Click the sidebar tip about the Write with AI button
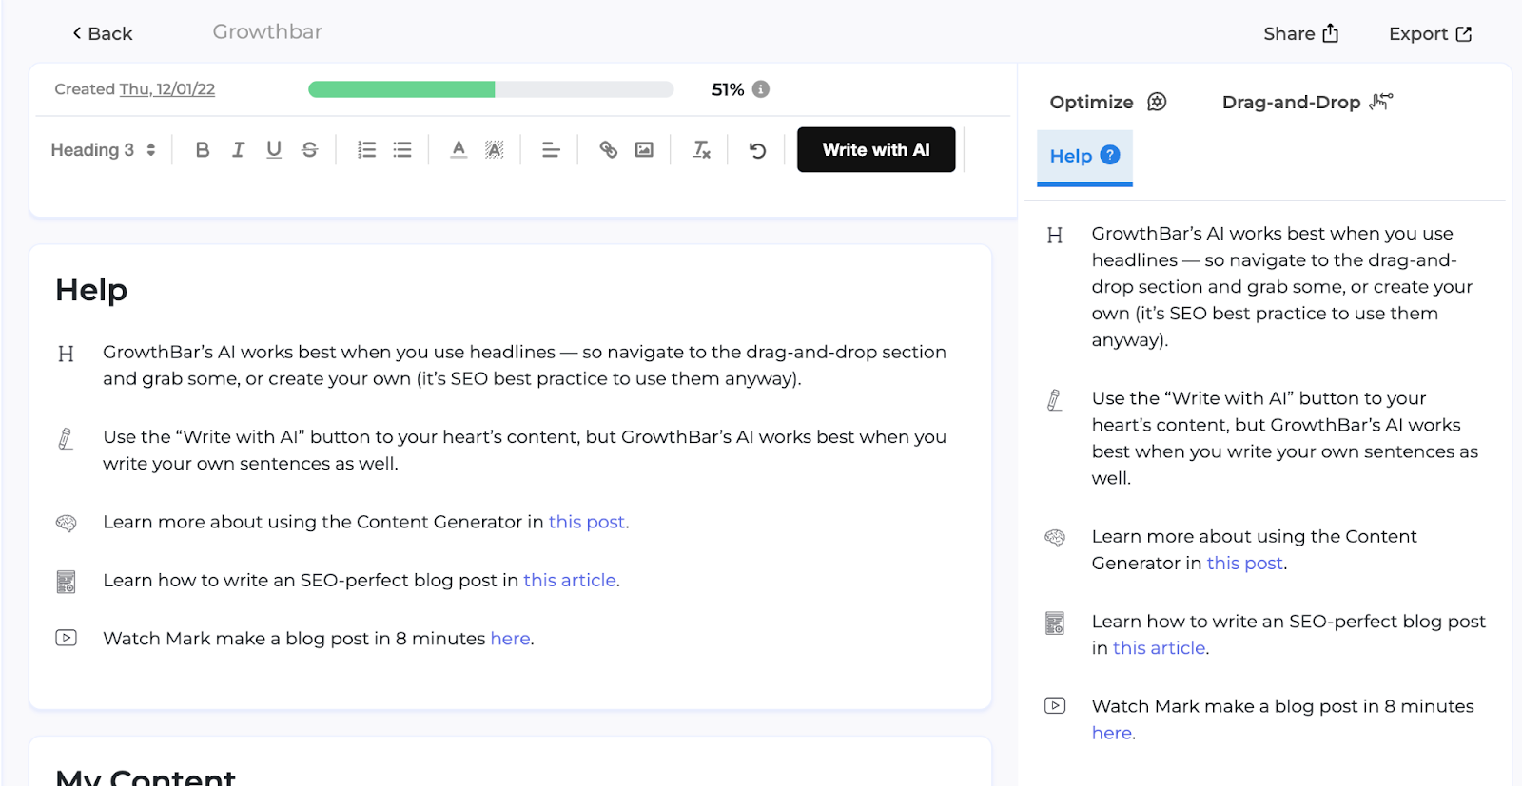This screenshot has width=1522, height=786. tap(1285, 438)
